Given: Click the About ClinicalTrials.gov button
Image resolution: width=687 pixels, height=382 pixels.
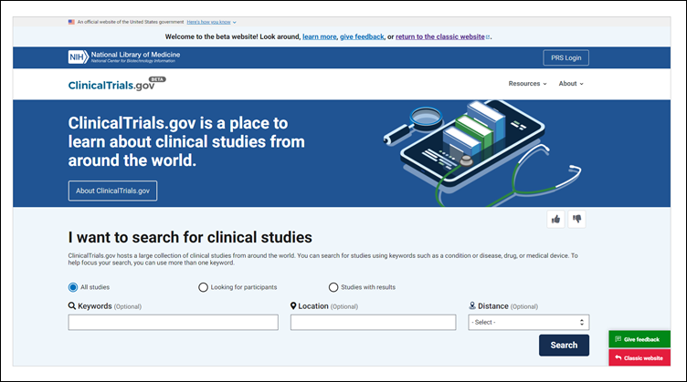Looking at the screenshot, I should point(112,191).
